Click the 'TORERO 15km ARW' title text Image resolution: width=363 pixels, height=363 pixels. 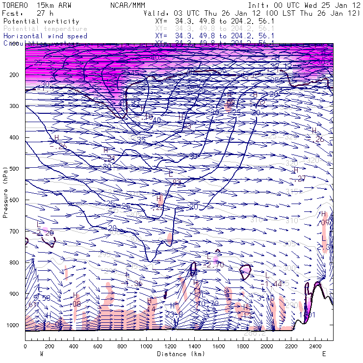tap(37, 5)
